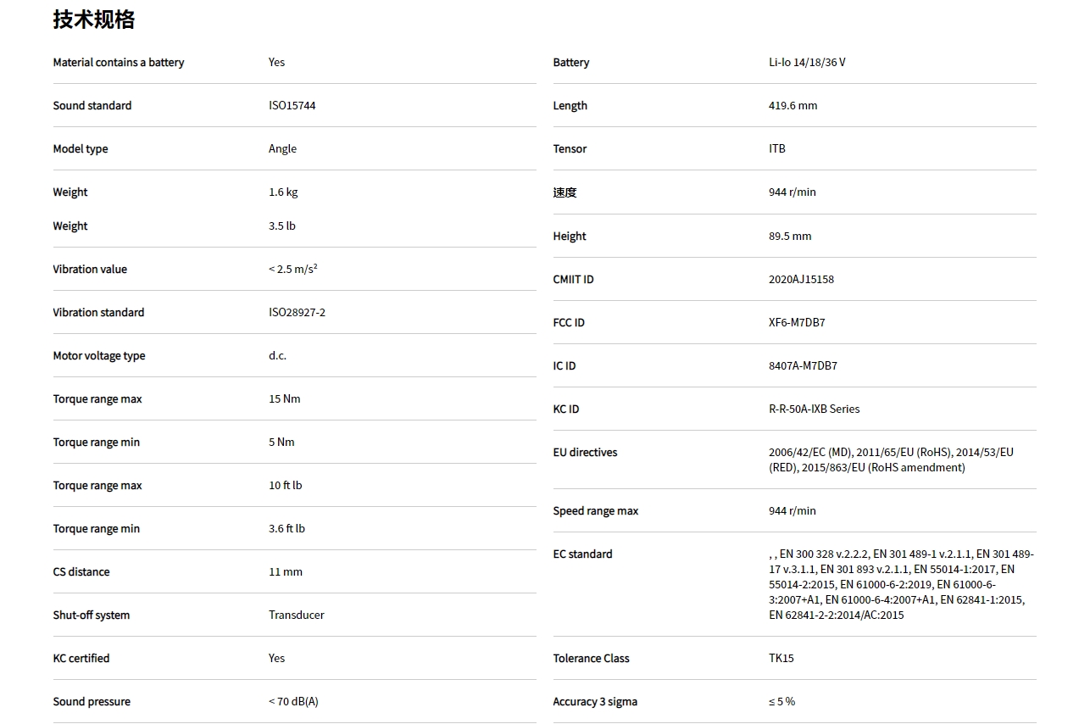Select the Shut-off system value Transducer
The image size is (1079, 724).
pos(296,615)
